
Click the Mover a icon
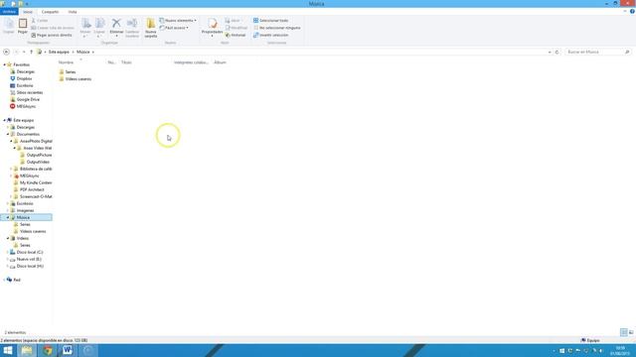point(85,24)
